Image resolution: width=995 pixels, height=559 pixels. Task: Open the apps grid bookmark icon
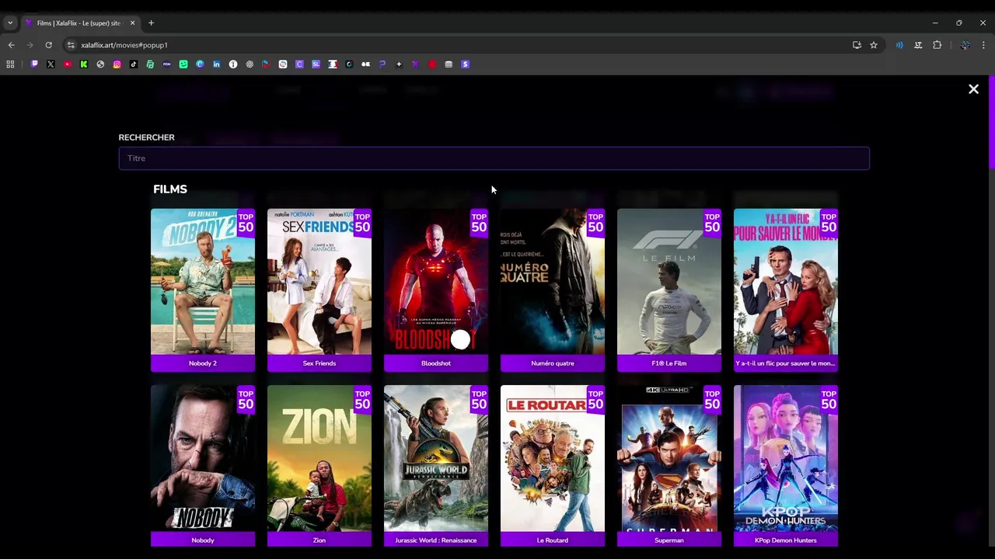[10, 64]
